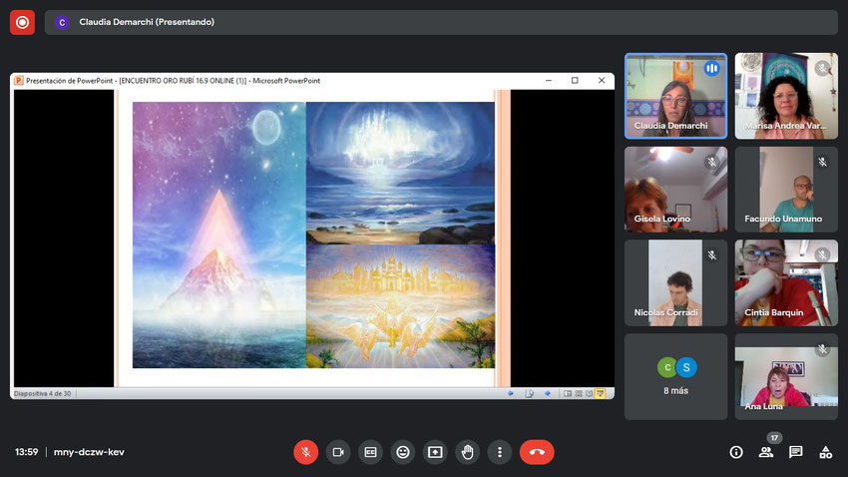The width and height of the screenshot is (848, 477).
Task: Click Cintia Barquin's muted mic icon
Action: tap(822, 255)
